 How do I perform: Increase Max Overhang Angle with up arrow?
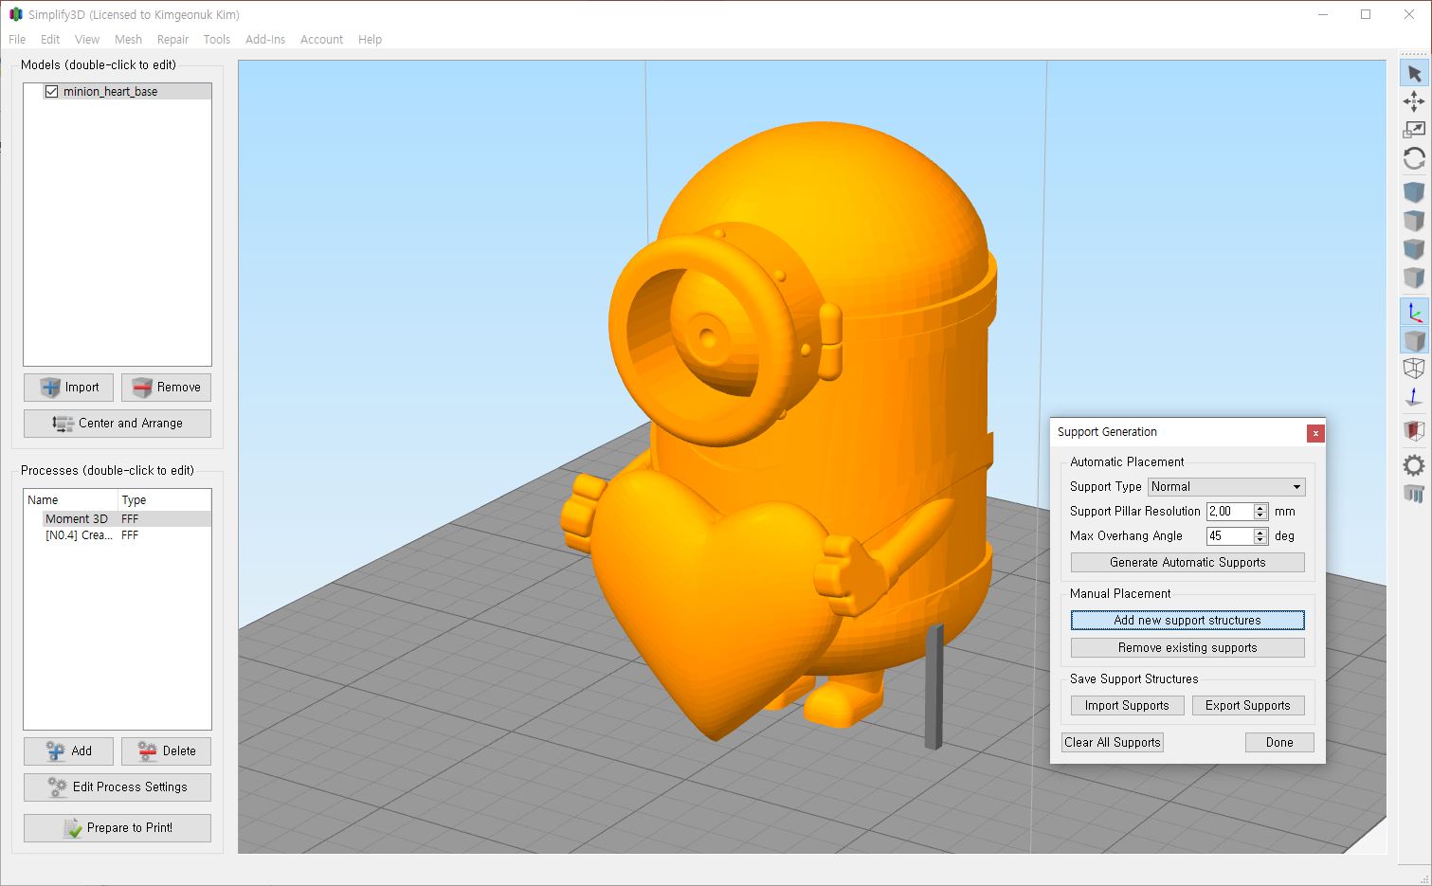pos(1260,532)
